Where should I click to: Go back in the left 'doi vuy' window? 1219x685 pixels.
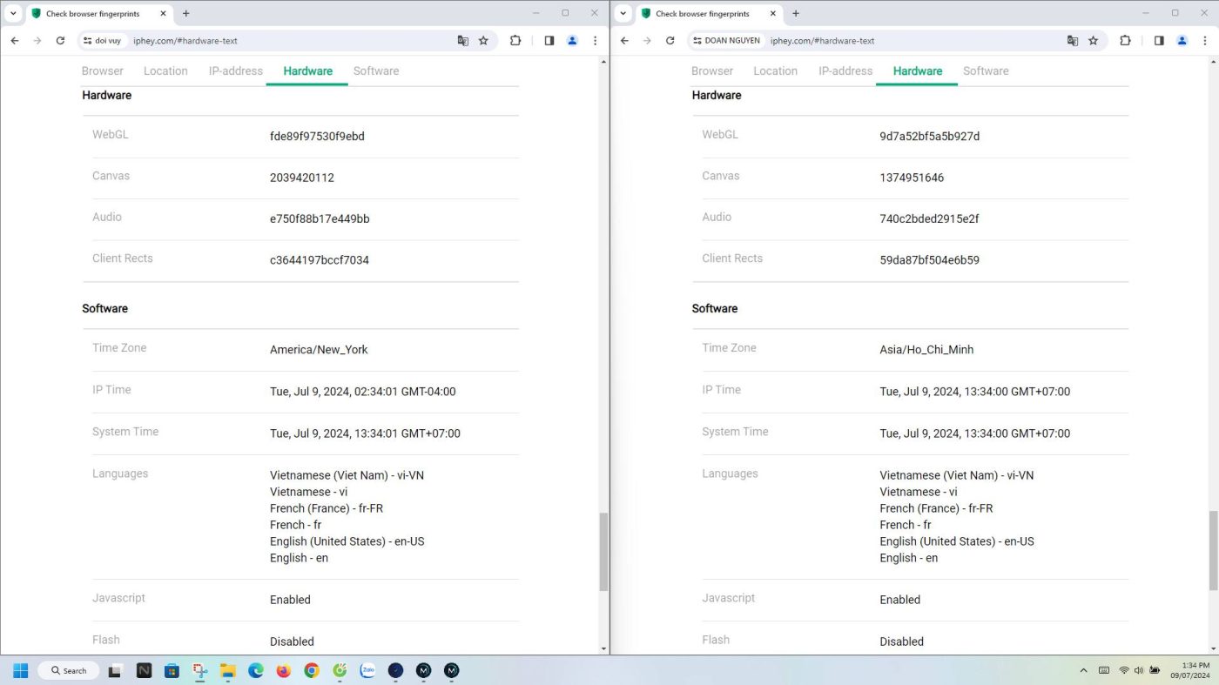15,40
